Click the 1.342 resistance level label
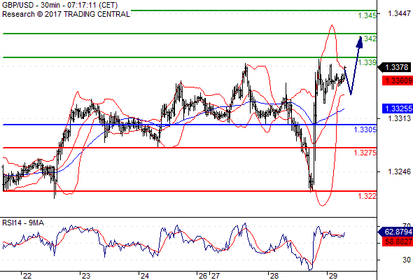Viewport: 413px width, 280px height. click(368, 38)
